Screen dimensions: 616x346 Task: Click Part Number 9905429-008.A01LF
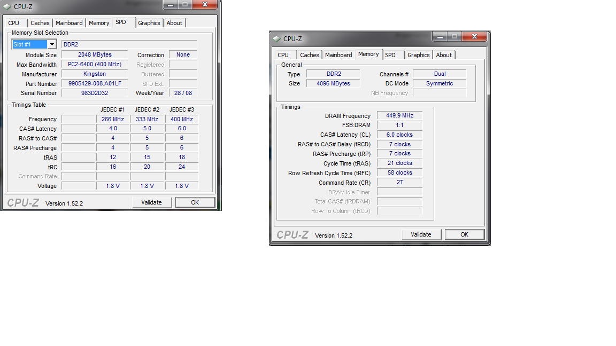95,83
